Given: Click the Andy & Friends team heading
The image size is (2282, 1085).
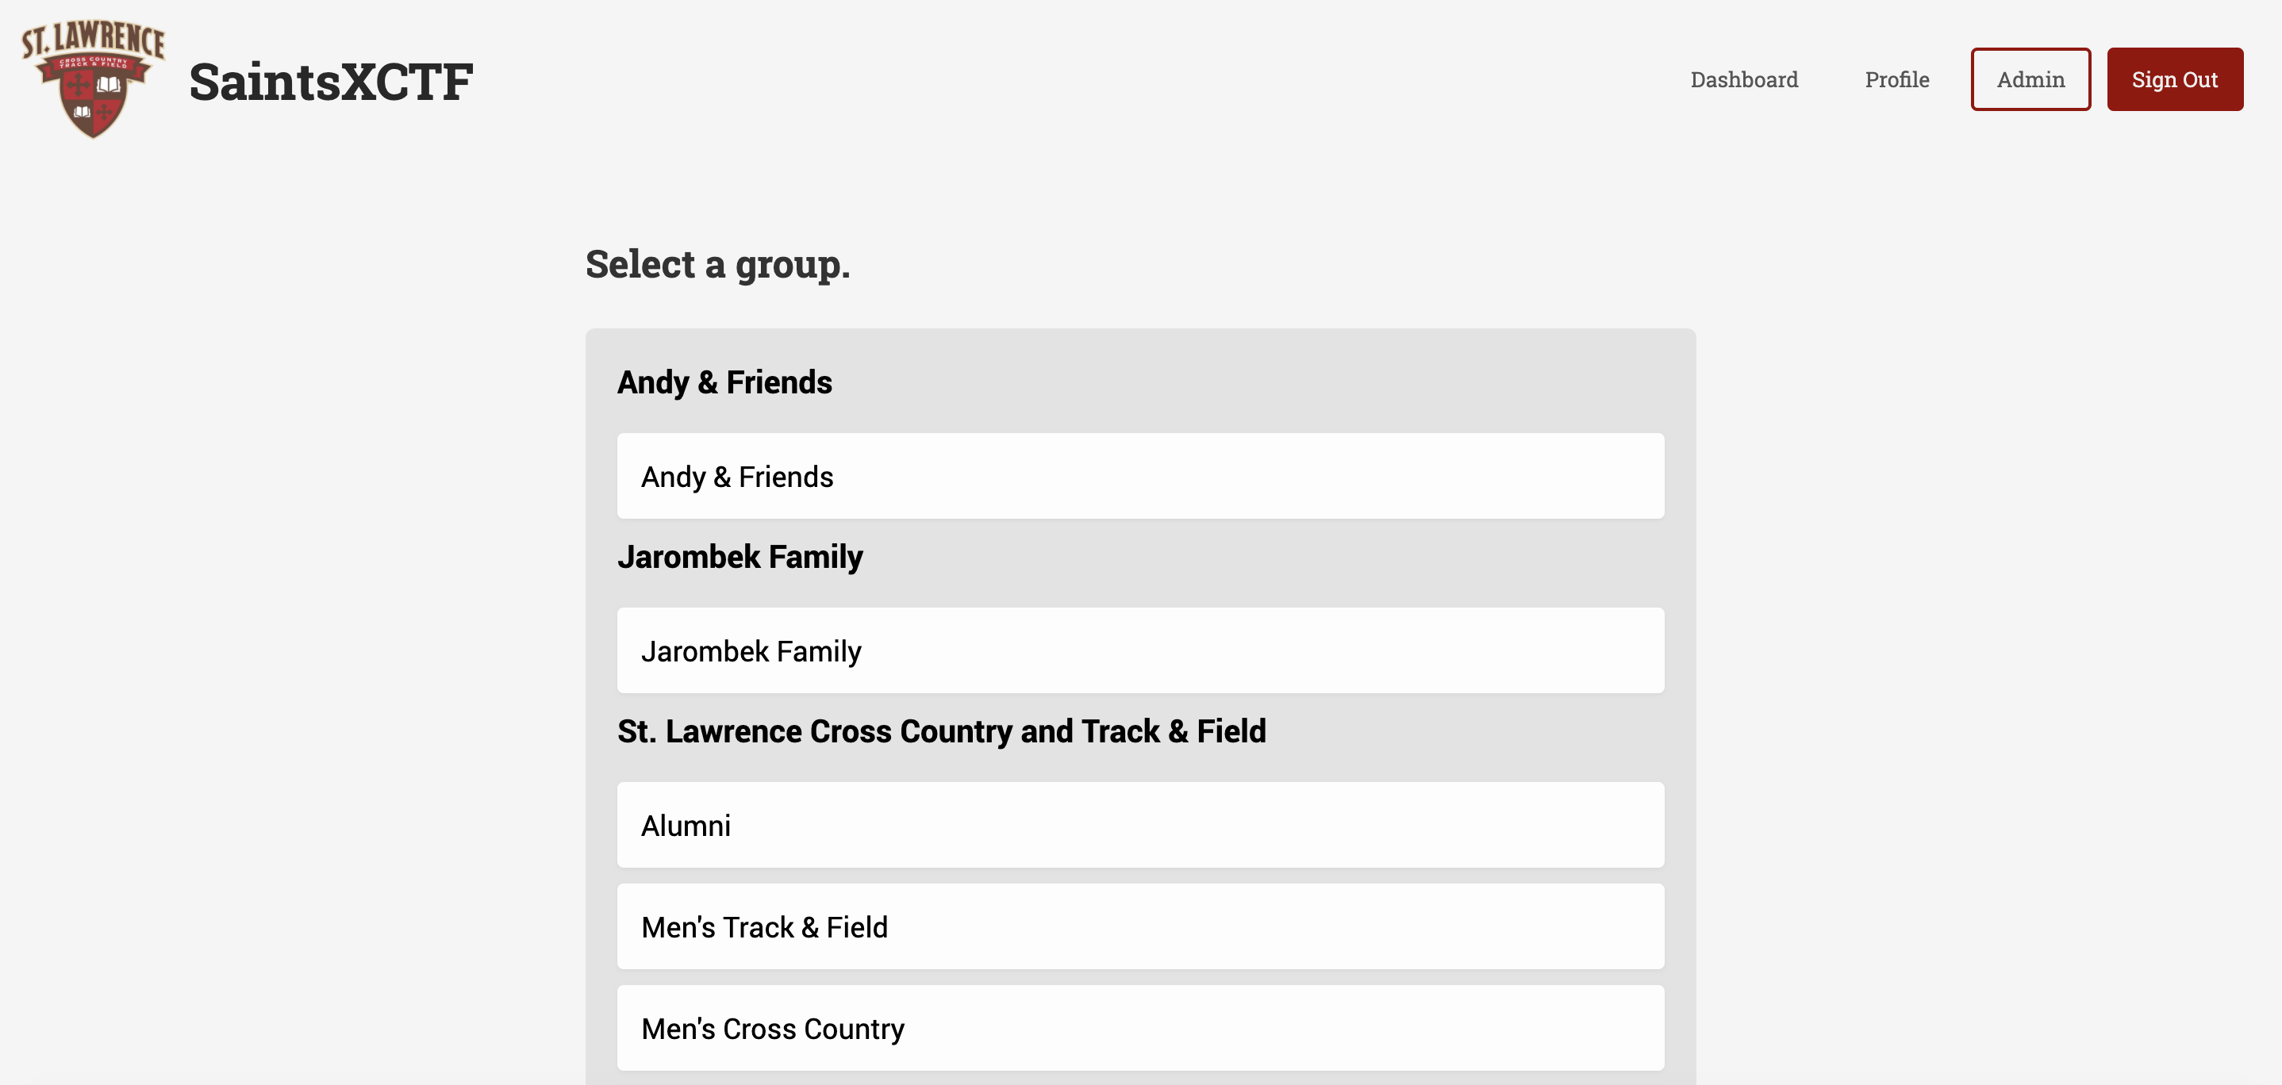Looking at the screenshot, I should (x=724, y=381).
